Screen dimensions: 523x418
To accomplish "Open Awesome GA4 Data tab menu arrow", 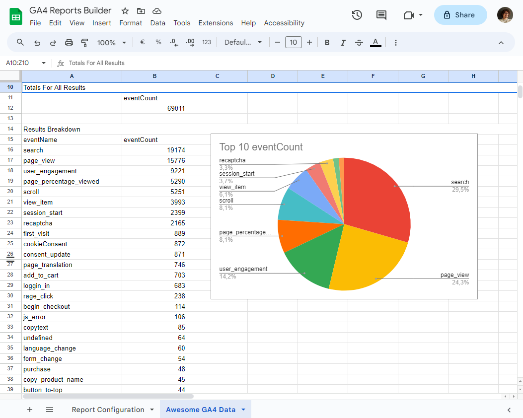I will coord(243,410).
